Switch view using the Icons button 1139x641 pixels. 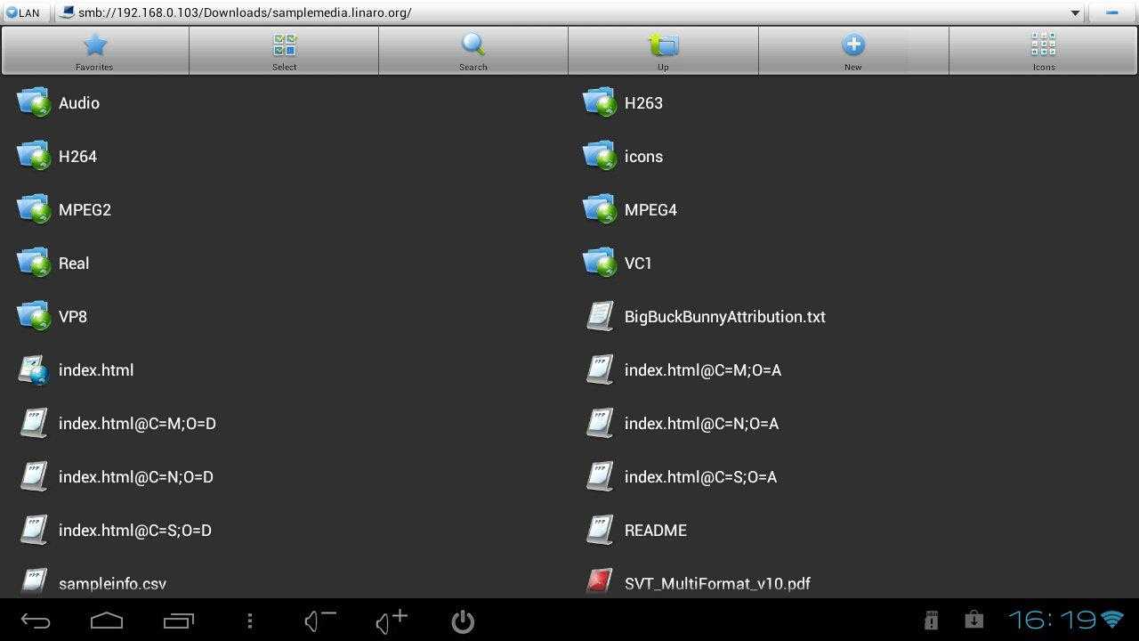[x=1043, y=50]
